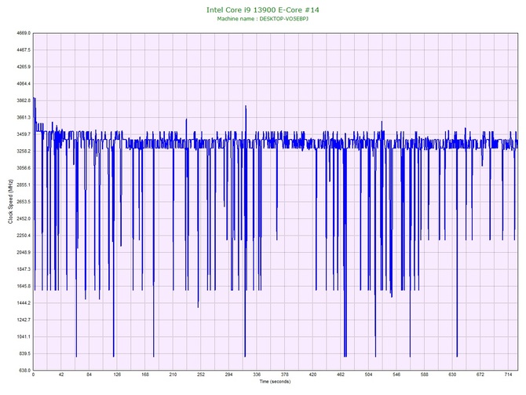
Task: Click the 3258.2 y-axis value
Action: click(24, 151)
